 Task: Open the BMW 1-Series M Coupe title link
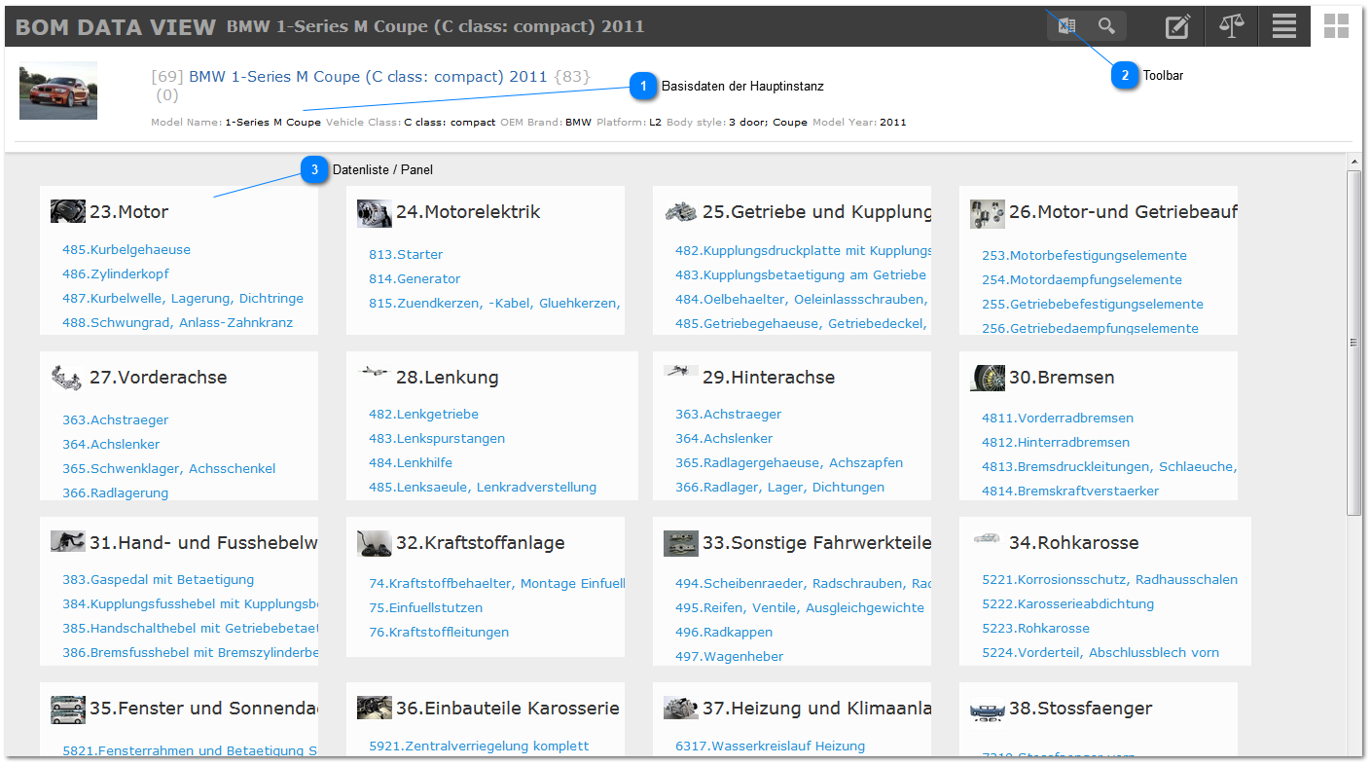(x=368, y=76)
